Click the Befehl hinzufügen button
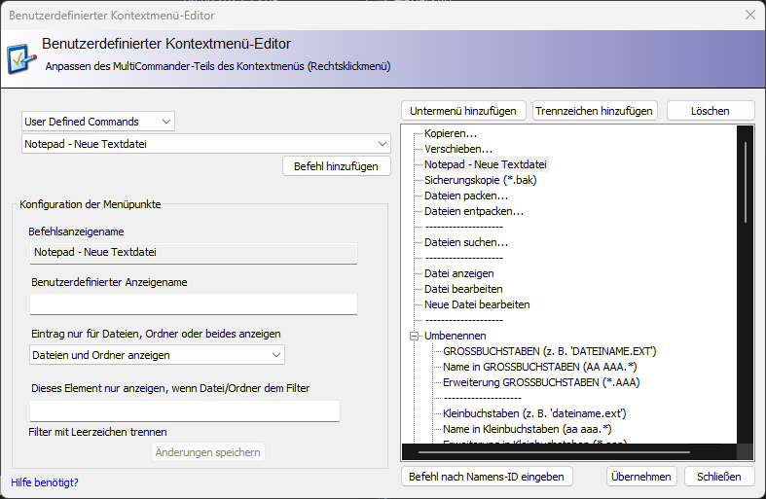Image resolution: width=766 pixels, height=499 pixels. (x=336, y=166)
